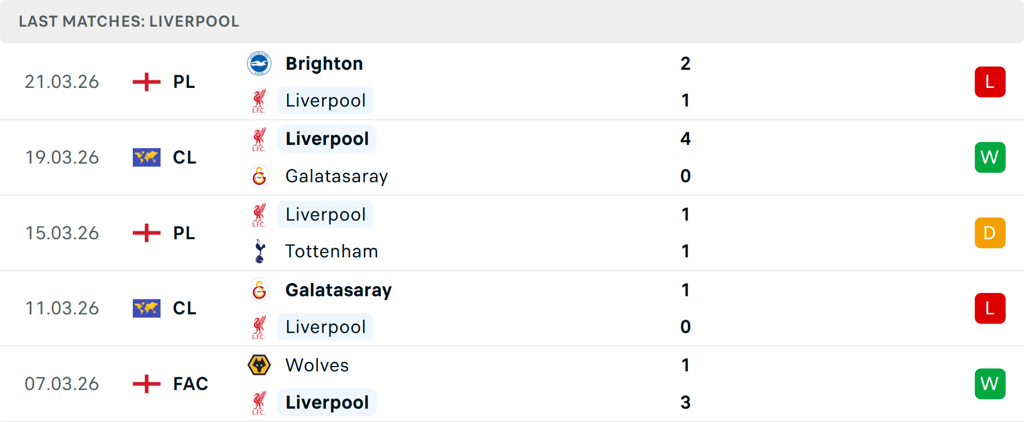Expand the Brighton versus Liverpool match row
The image size is (1024, 422).
click(512, 82)
